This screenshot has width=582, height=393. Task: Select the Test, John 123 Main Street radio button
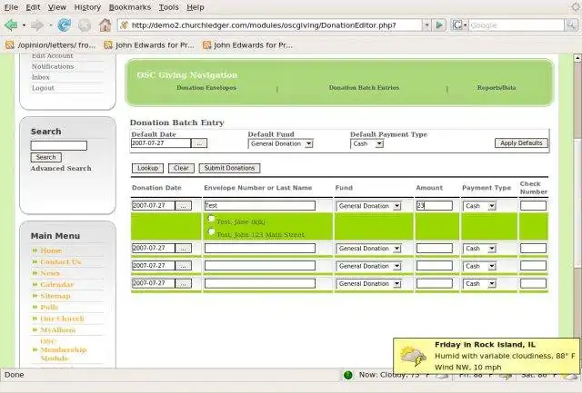[x=211, y=231]
